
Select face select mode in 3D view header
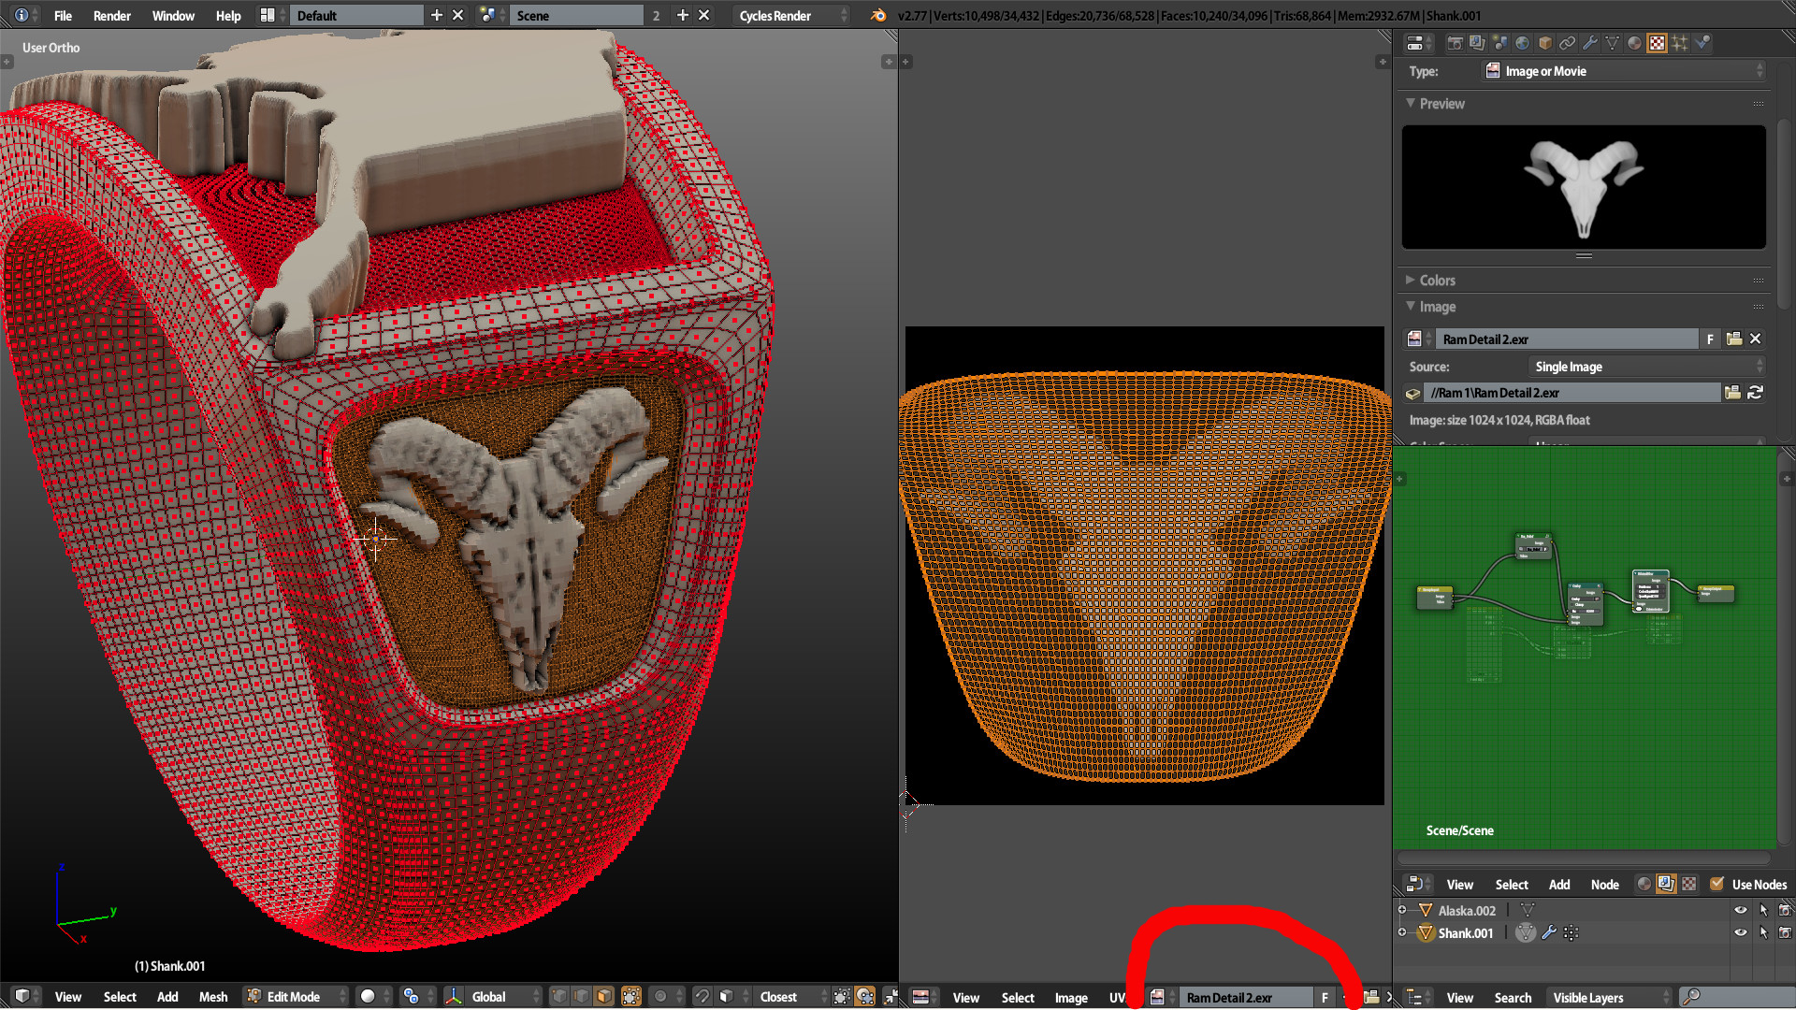coord(604,997)
